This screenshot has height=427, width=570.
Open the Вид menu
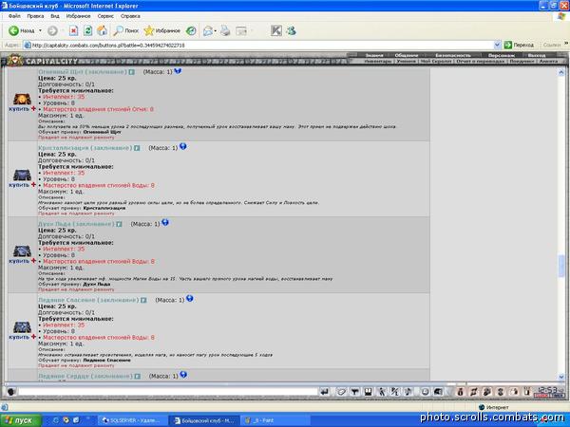click(x=55, y=16)
